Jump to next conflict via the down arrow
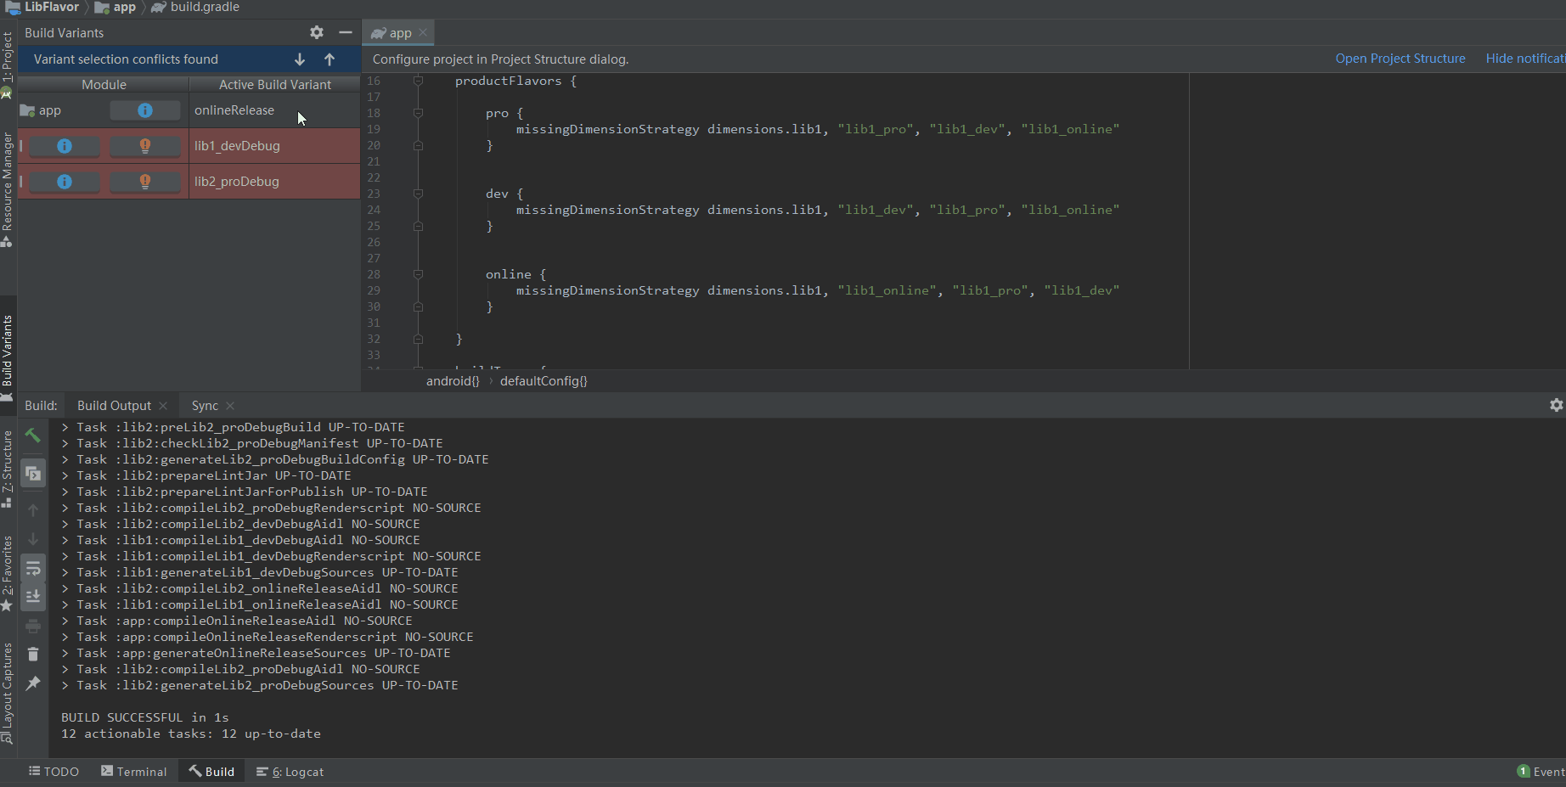1566x787 pixels. (x=299, y=59)
